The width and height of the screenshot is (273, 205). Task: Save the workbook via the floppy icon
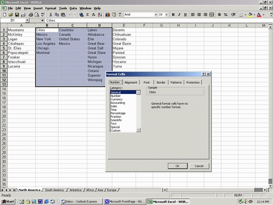[17, 15]
